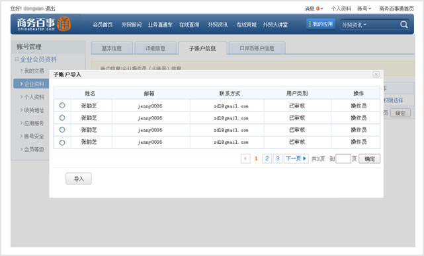Click the 确定 button in dialog pagination
This screenshot has height=256, width=424.
[369, 158]
